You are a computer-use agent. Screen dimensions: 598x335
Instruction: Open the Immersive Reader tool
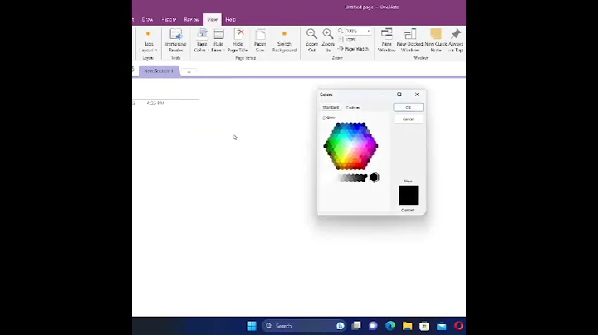point(176,41)
